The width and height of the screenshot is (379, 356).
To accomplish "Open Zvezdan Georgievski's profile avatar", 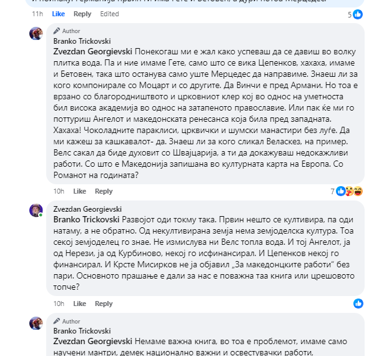I will click(36, 210).
